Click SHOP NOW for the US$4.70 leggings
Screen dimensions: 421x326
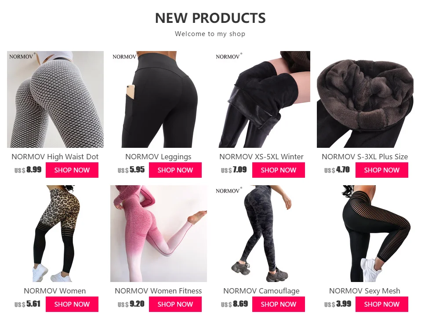tap(382, 170)
